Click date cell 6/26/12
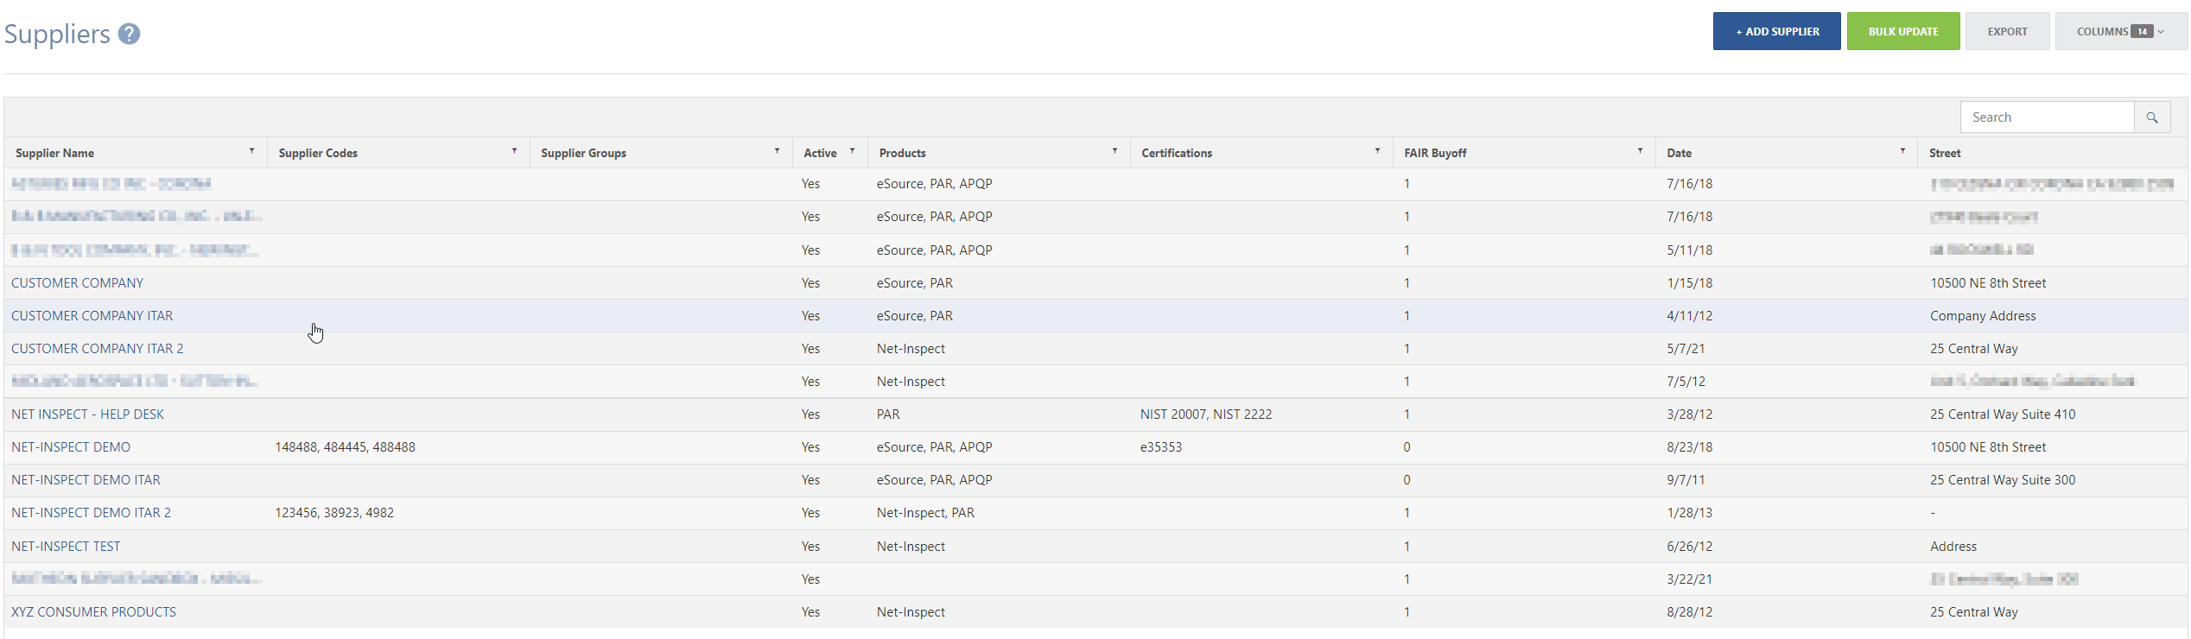This screenshot has width=2191, height=639. pos(1689,547)
